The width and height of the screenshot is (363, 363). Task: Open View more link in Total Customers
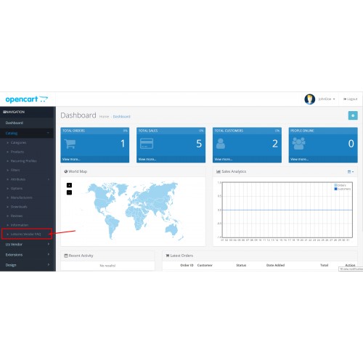tap(224, 159)
